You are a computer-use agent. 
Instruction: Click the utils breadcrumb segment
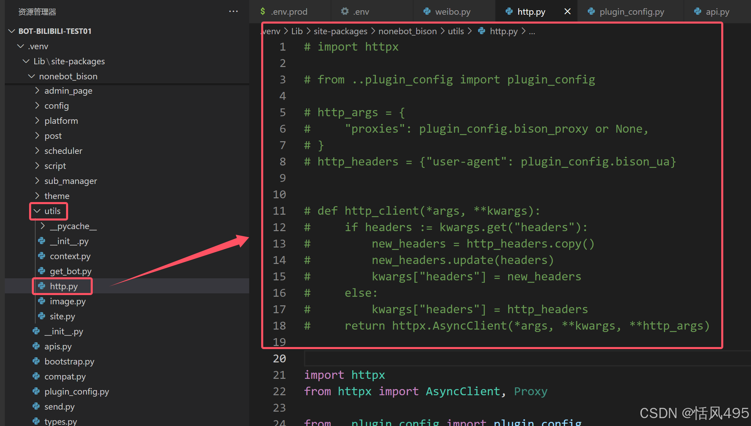coord(456,31)
